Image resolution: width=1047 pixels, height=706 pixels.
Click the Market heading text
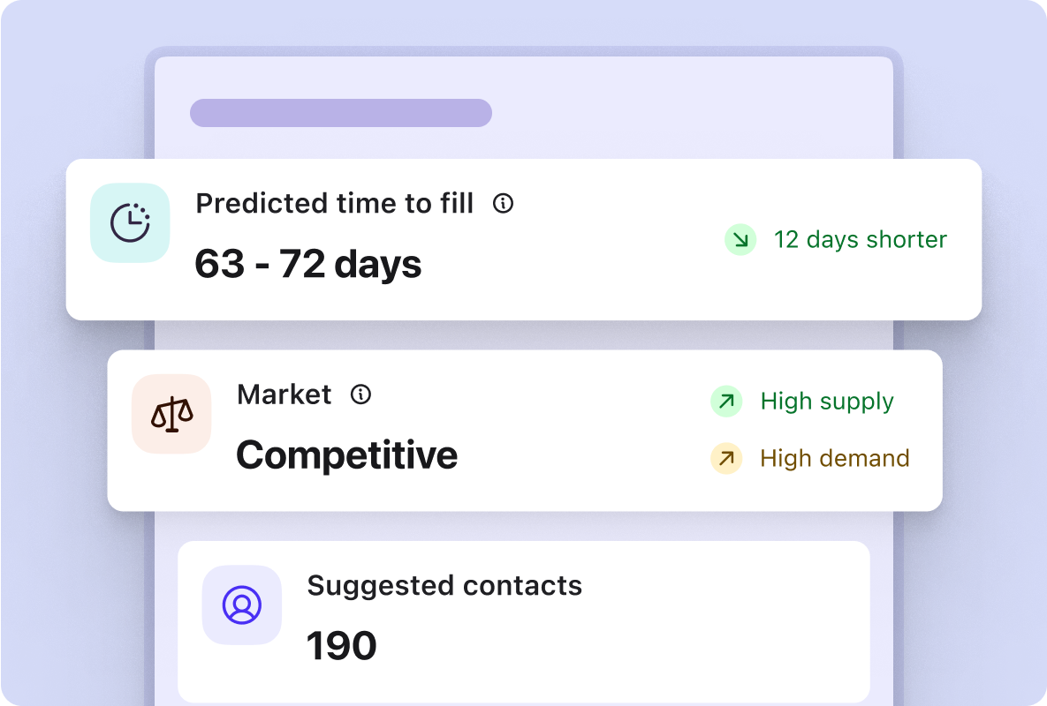coord(284,394)
